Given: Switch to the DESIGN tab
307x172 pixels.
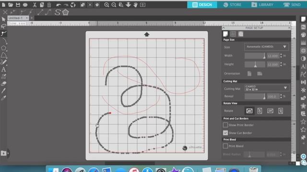Looking at the screenshot, I should [x=202, y=5].
